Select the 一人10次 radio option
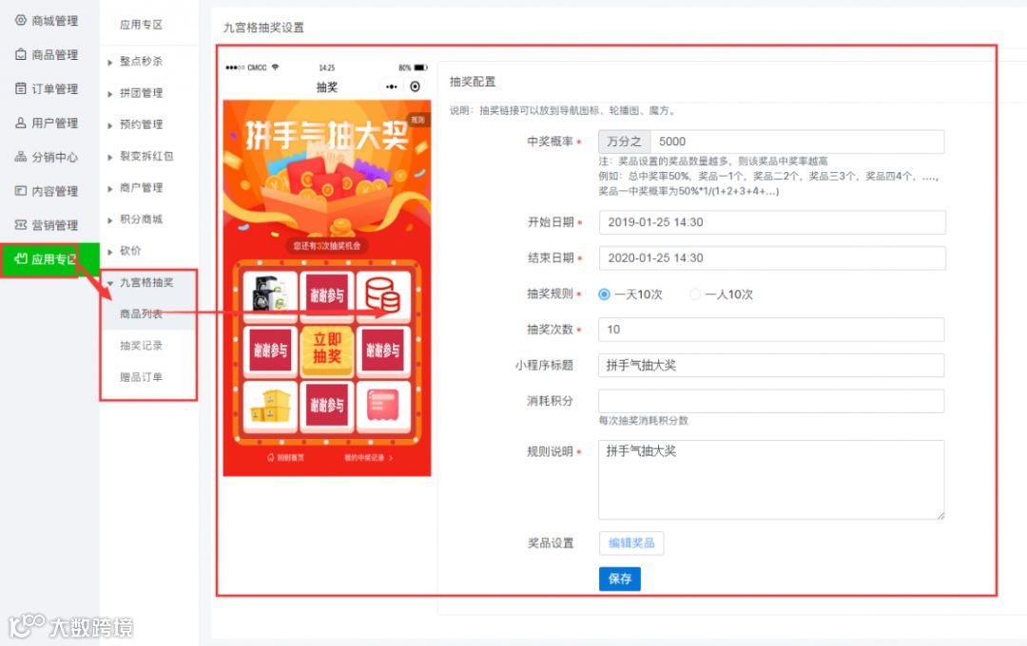Screen dimensions: 1027x646 695,294
